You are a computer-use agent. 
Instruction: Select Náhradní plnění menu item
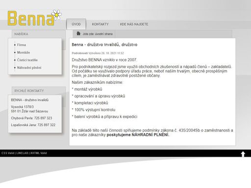[x=29, y=68]
